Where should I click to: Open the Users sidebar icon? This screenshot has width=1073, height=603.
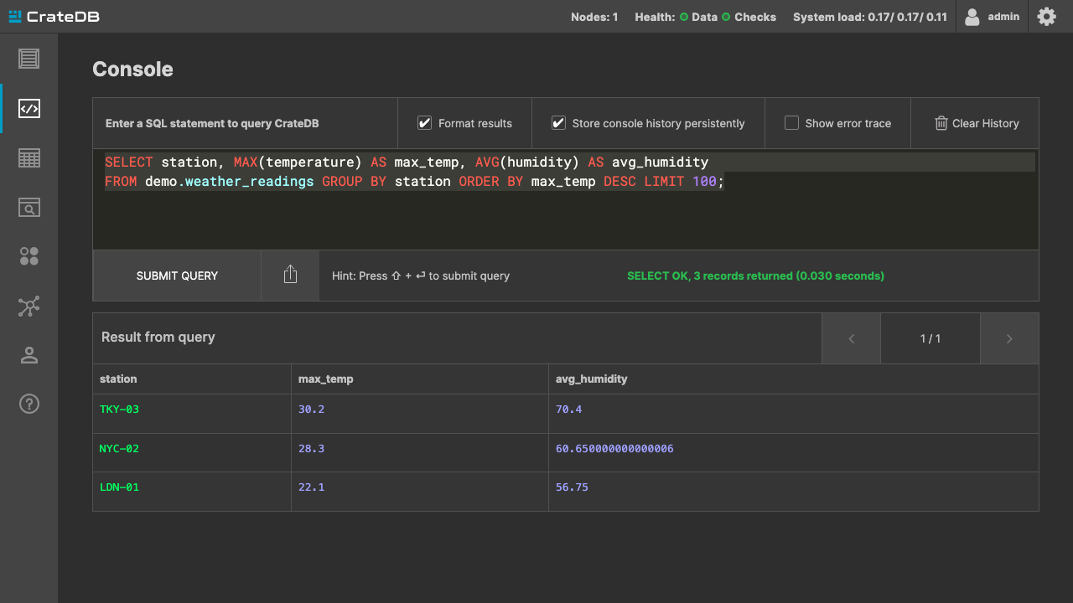pyautogui.click(x=29, y=355)
